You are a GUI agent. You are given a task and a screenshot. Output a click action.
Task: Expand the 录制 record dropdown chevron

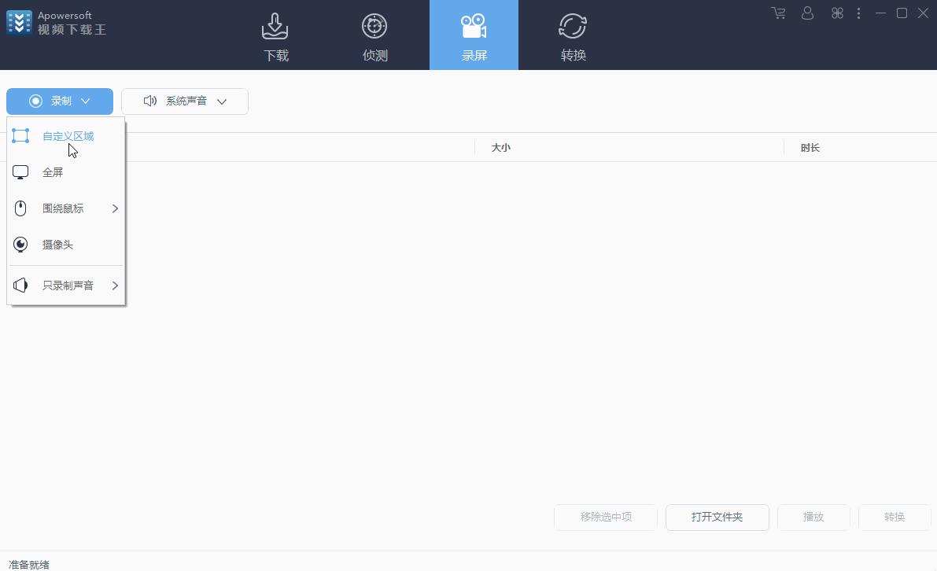coord(85,101)
